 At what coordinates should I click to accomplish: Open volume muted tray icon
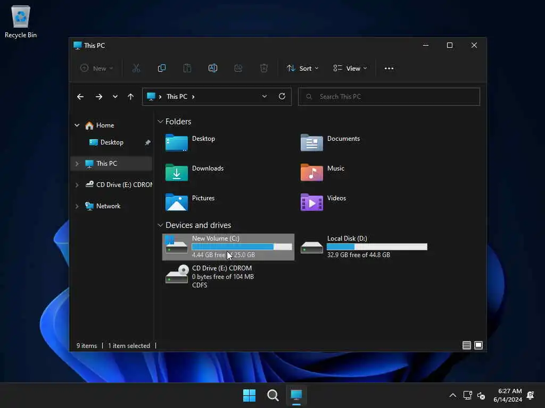[481, 395]
